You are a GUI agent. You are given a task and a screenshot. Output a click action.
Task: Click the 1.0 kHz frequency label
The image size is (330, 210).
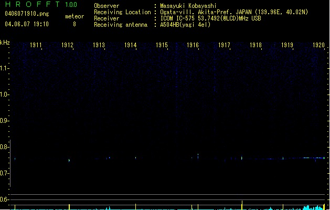click(x=4, y=94)
